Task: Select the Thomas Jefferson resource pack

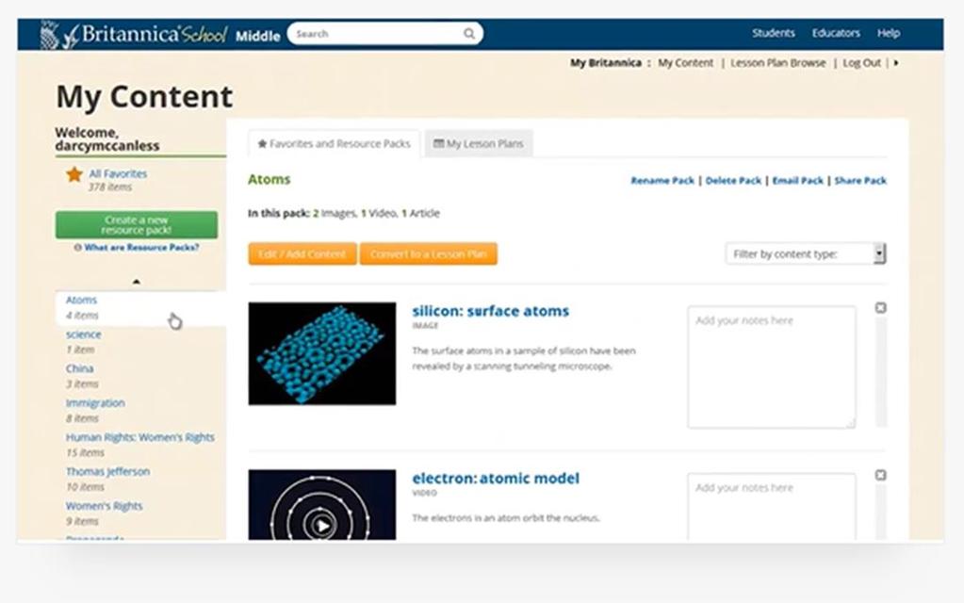Action: click(x=107, y=472)
